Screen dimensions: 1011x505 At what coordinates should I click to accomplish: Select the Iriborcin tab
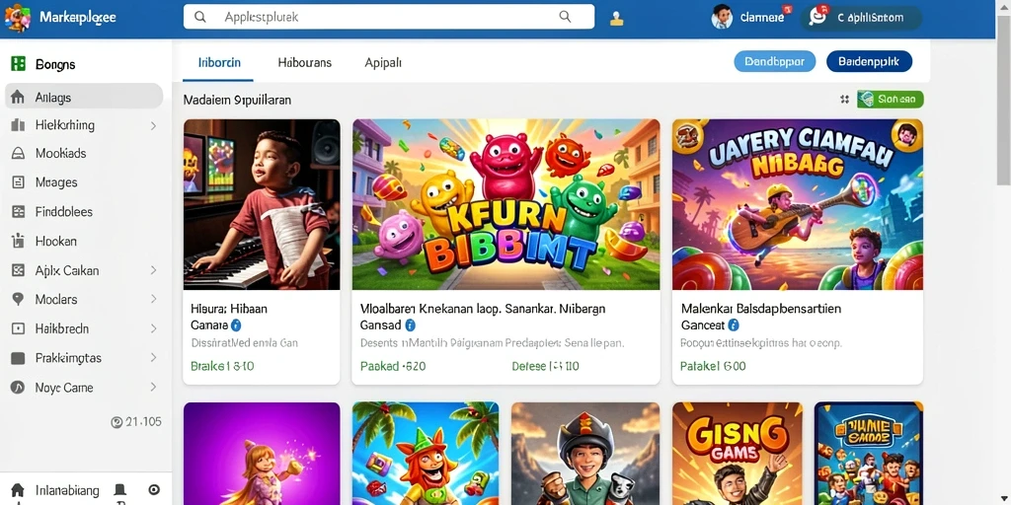pyautogui.click(x=219, y=62)
